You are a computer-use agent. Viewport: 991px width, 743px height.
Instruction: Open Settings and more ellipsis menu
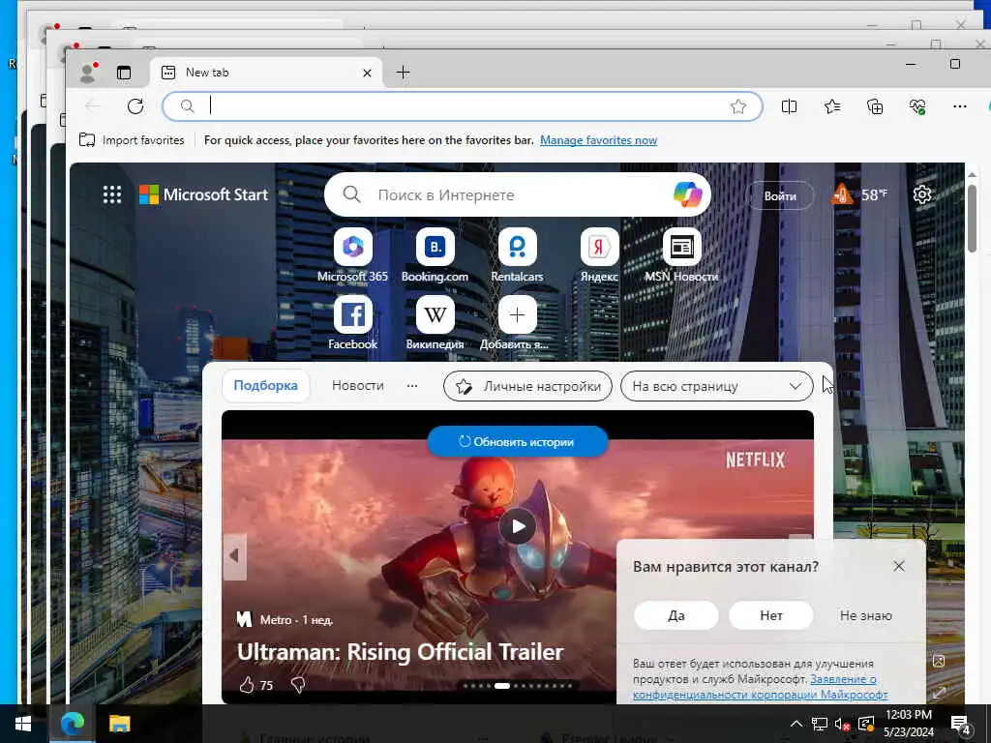click(959, 106)
